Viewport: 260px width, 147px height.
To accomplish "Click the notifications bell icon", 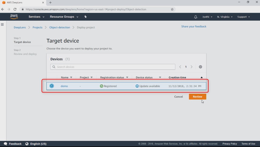I will [x=196, y=17].
